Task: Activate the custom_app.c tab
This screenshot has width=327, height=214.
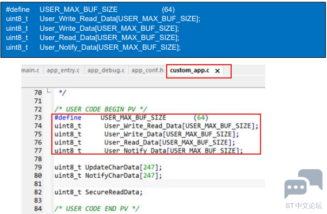Action: [x=189, y=70]
